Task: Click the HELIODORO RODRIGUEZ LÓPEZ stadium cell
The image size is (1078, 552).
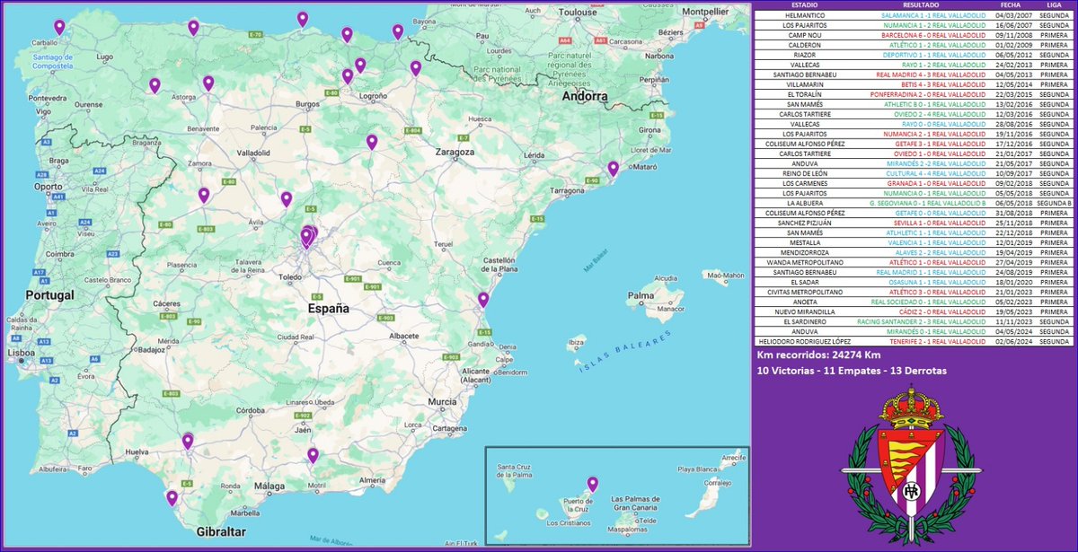Action: click(x=804, y=341)
